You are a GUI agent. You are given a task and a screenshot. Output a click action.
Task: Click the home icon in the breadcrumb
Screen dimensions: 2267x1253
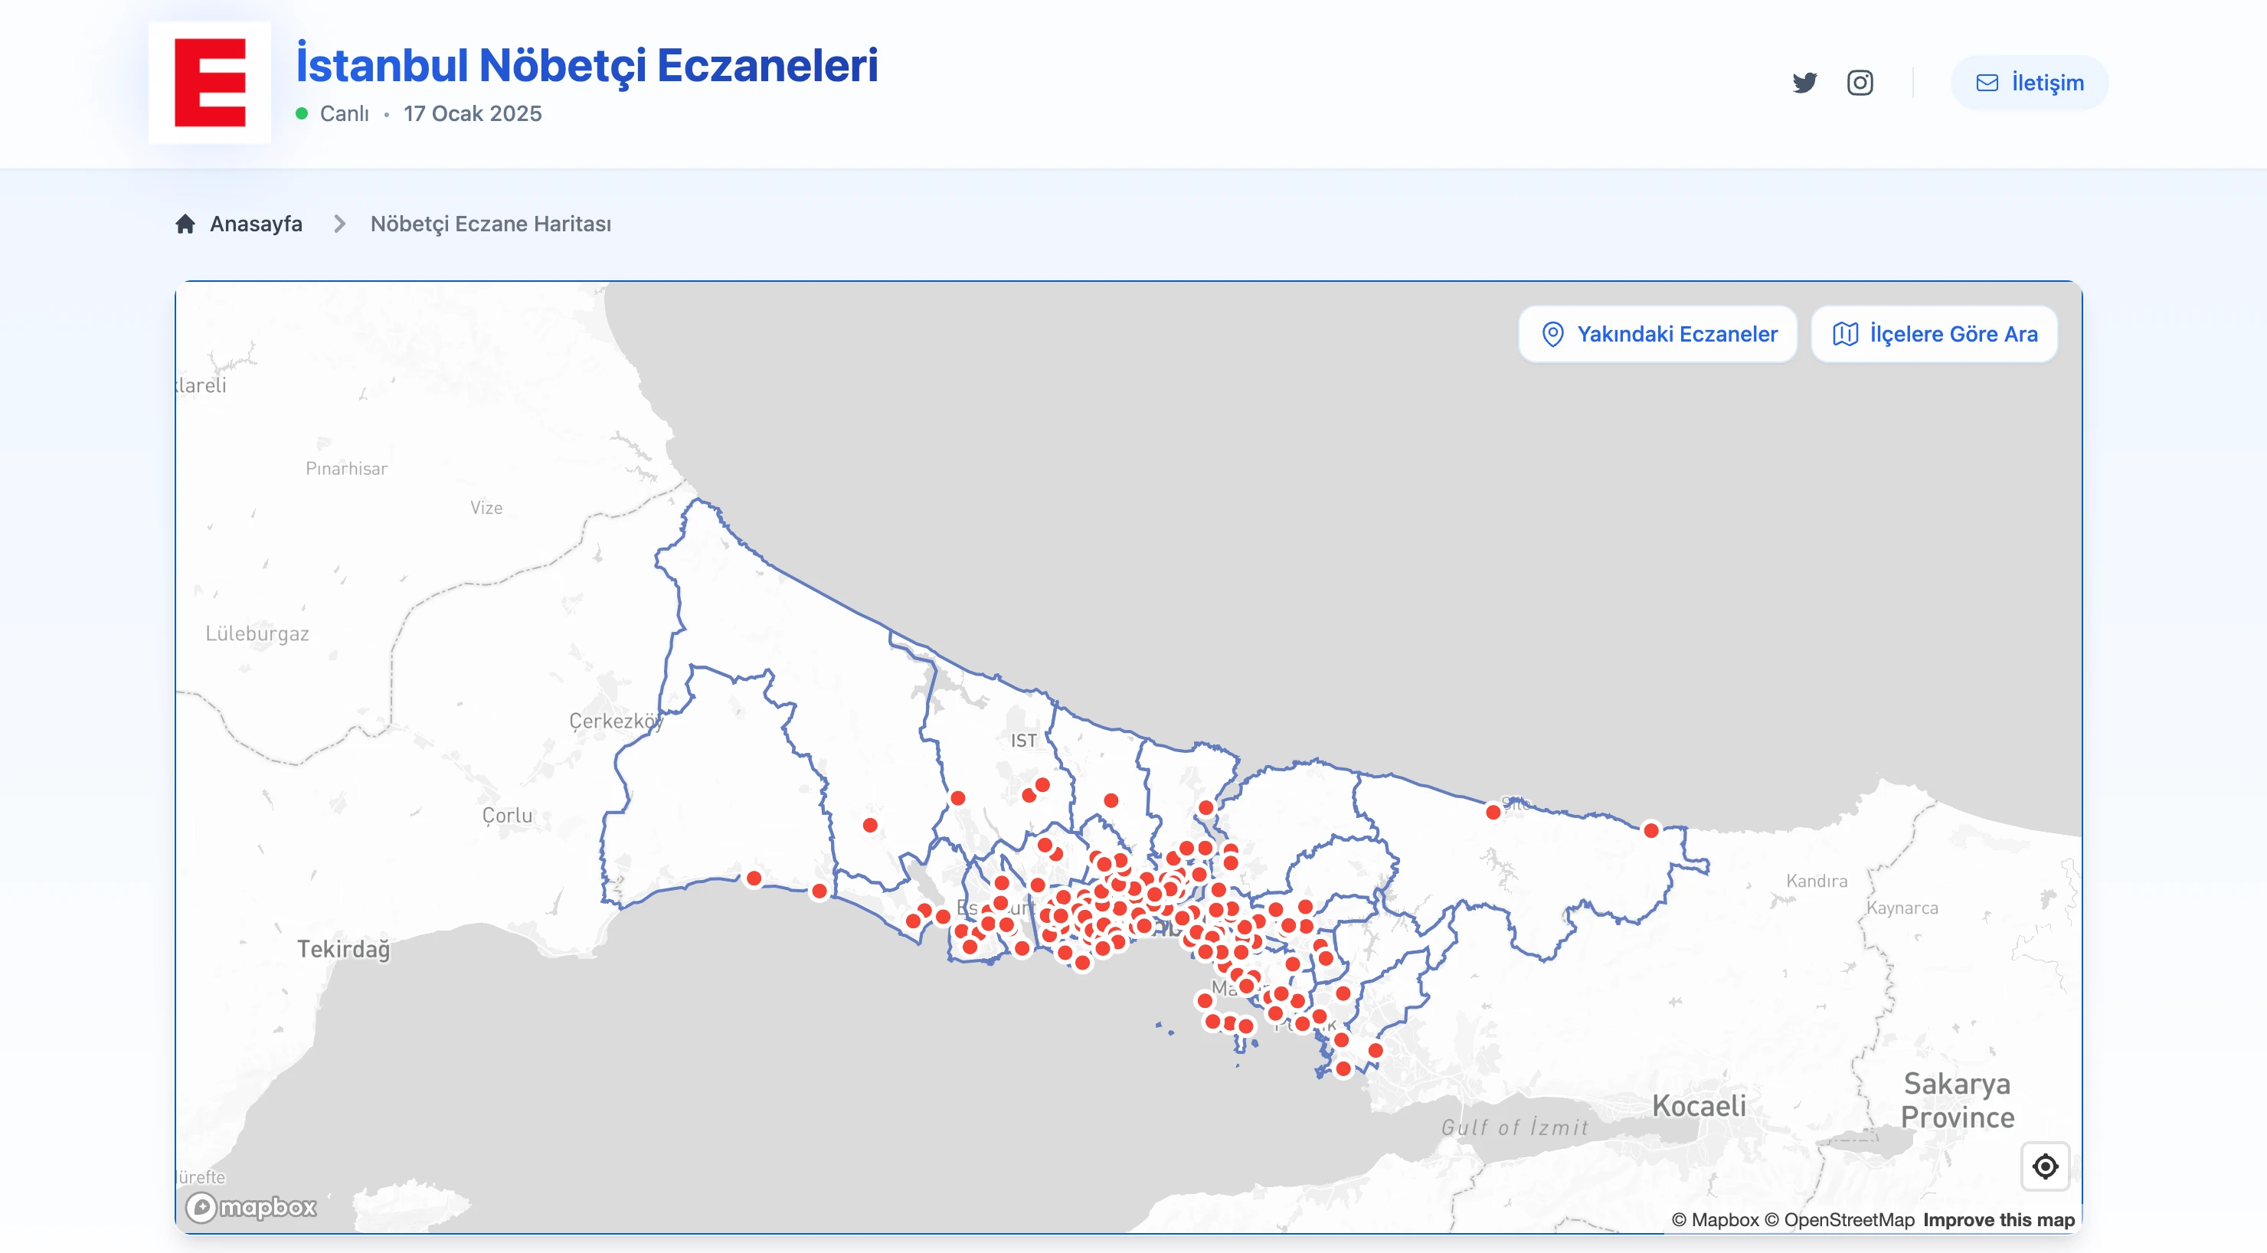click(x=185, y=224)
